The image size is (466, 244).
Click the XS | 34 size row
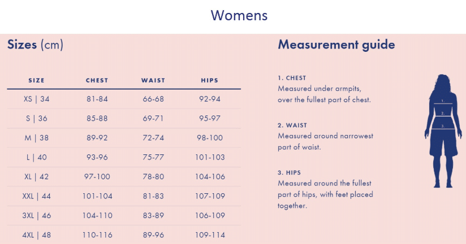coord(124,99)
